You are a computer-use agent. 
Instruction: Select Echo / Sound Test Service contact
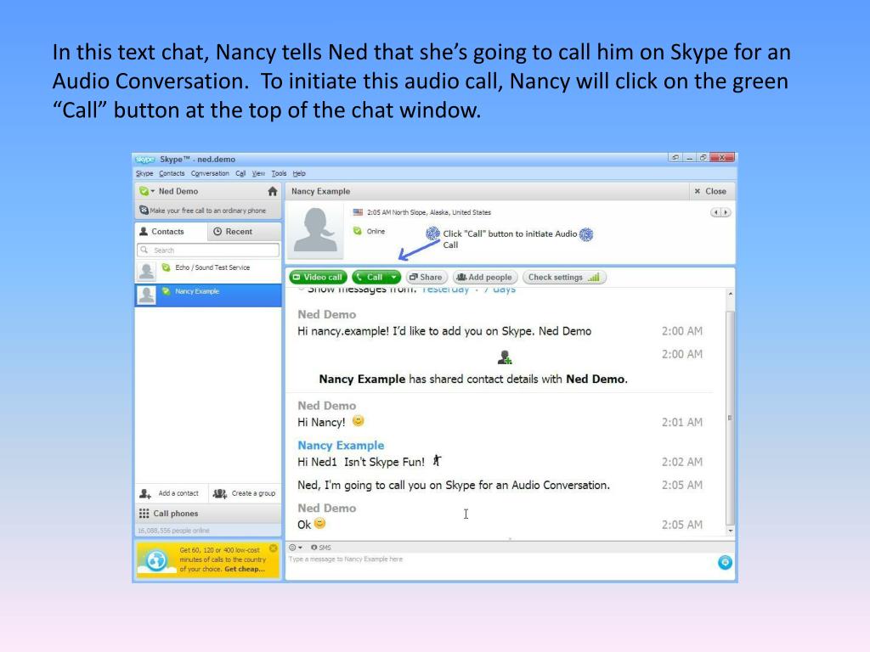(208, 271)
